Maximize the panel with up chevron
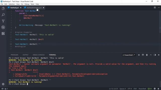Viewport: 161px width, 90px height. click(x=151, y=55)
